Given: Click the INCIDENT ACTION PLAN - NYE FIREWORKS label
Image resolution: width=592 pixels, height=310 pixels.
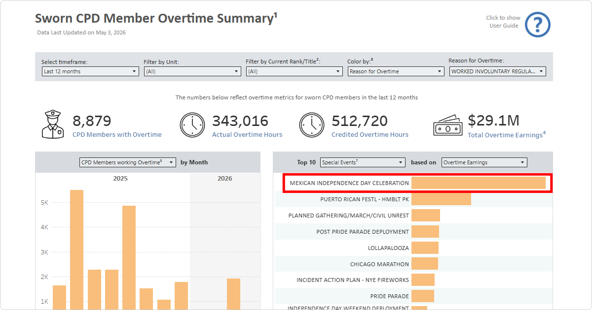Looking at the screenshot, I should (x=353, y=280).
